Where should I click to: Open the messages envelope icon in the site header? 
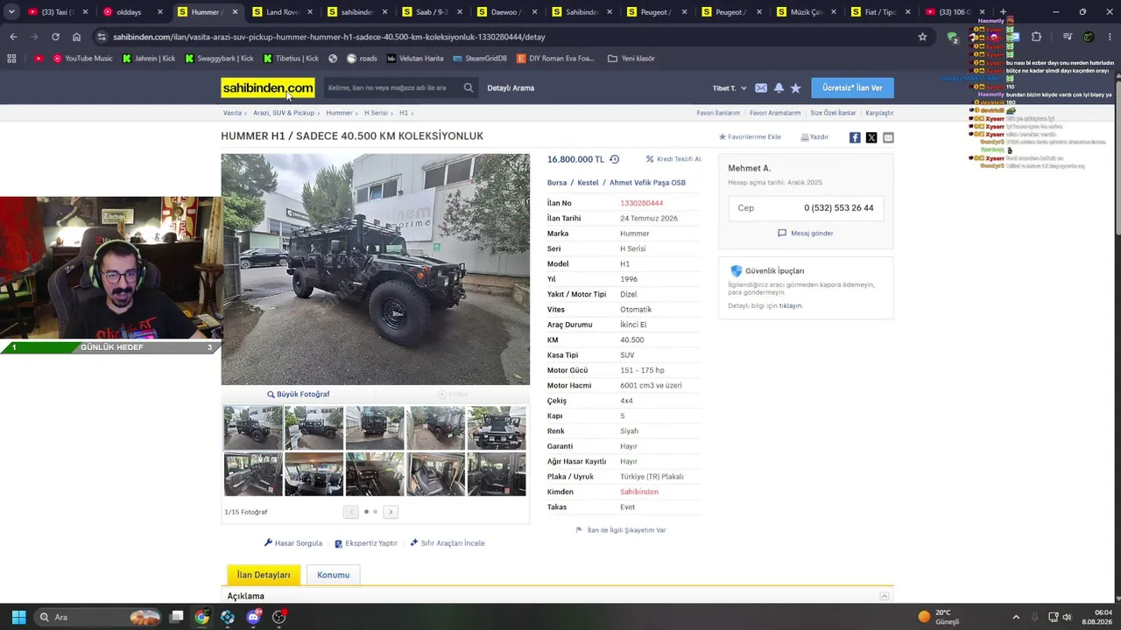[761, 87]
